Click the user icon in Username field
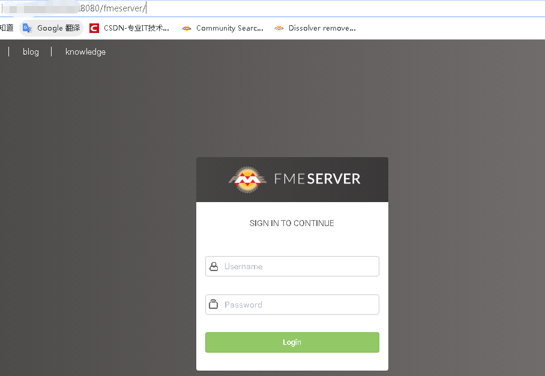The width and height of the screenshot is (545, 376). [214, 266]
